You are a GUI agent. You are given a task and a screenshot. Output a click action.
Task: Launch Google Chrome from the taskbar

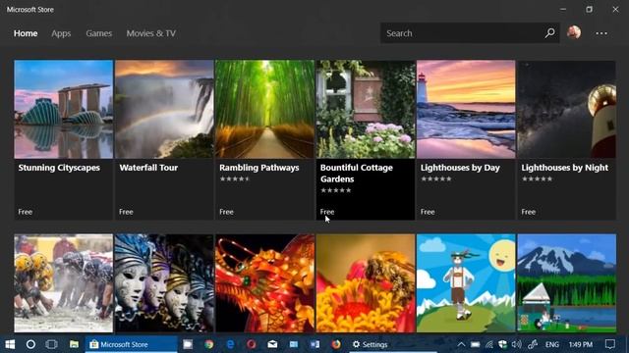pyautogui.click(x=208, y=344)
